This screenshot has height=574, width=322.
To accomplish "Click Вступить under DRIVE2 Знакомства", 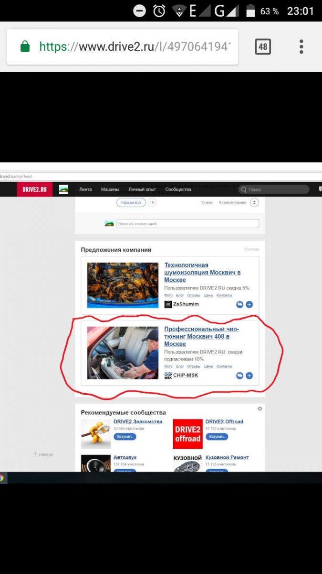I will pyautogui.click(x=125, y=437).
